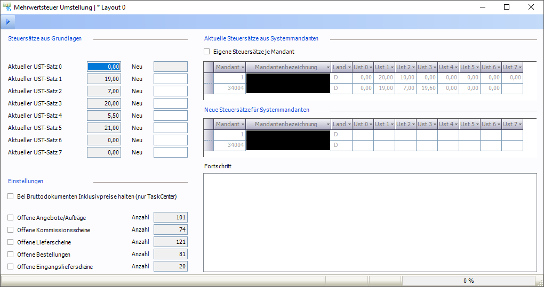
Task: Enable the Offene Lieferscheine checkbox
Action: [x=11, y=242]
